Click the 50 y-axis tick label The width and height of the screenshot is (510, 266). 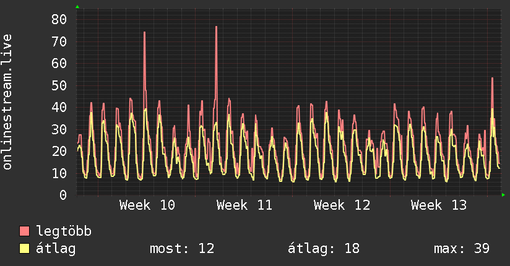tap(59, 85)
